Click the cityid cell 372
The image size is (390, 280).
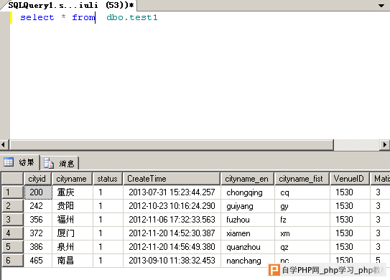tap(38, 233)
